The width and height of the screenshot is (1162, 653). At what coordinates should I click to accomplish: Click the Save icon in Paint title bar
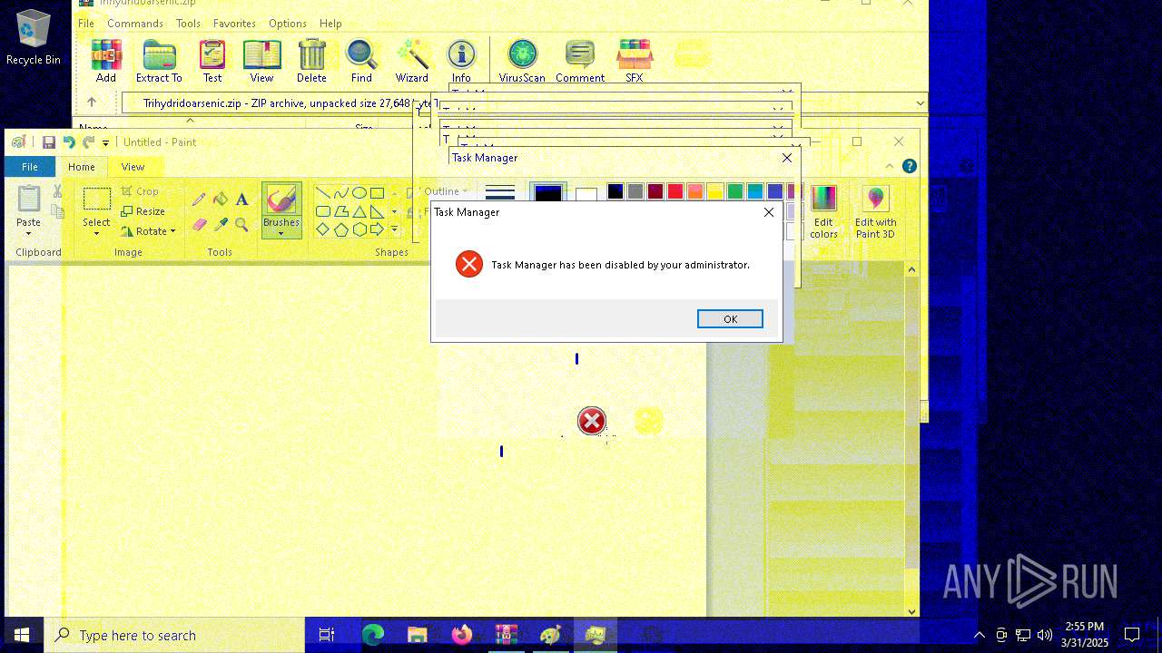pyautogui.click(x=49, y=142)
